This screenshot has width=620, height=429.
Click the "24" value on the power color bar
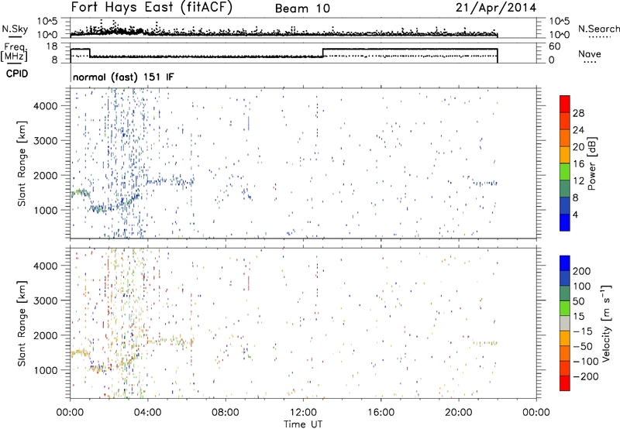click(x=578, y=130)
